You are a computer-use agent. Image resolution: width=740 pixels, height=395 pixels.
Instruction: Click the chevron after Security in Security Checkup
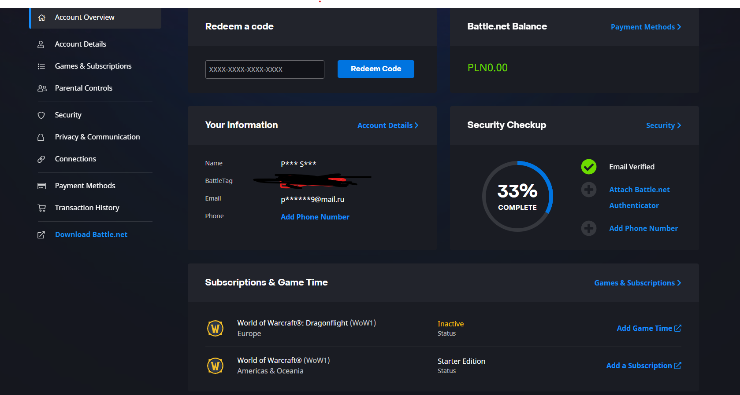click(x=679, y=125)
